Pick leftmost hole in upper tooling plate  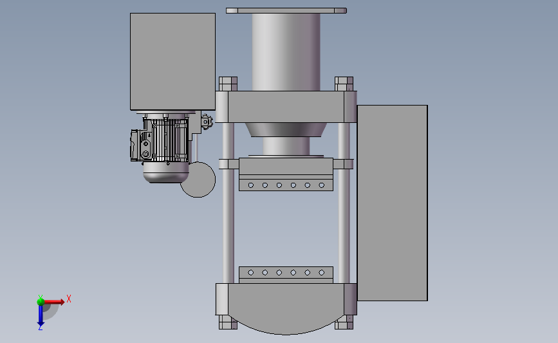(x=251, y=185)
